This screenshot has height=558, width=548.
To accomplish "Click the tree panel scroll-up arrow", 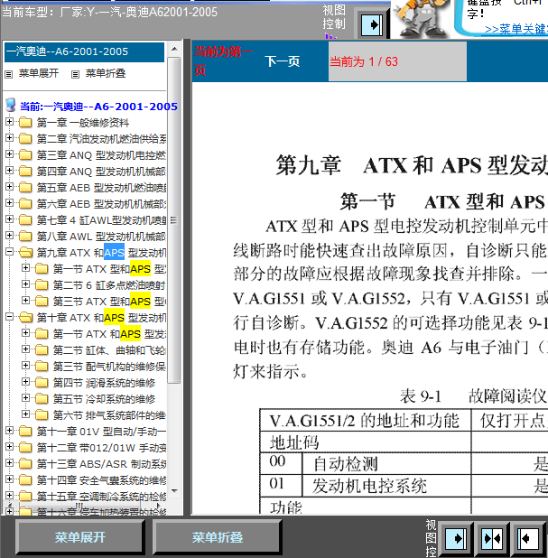I will (174, 49).
